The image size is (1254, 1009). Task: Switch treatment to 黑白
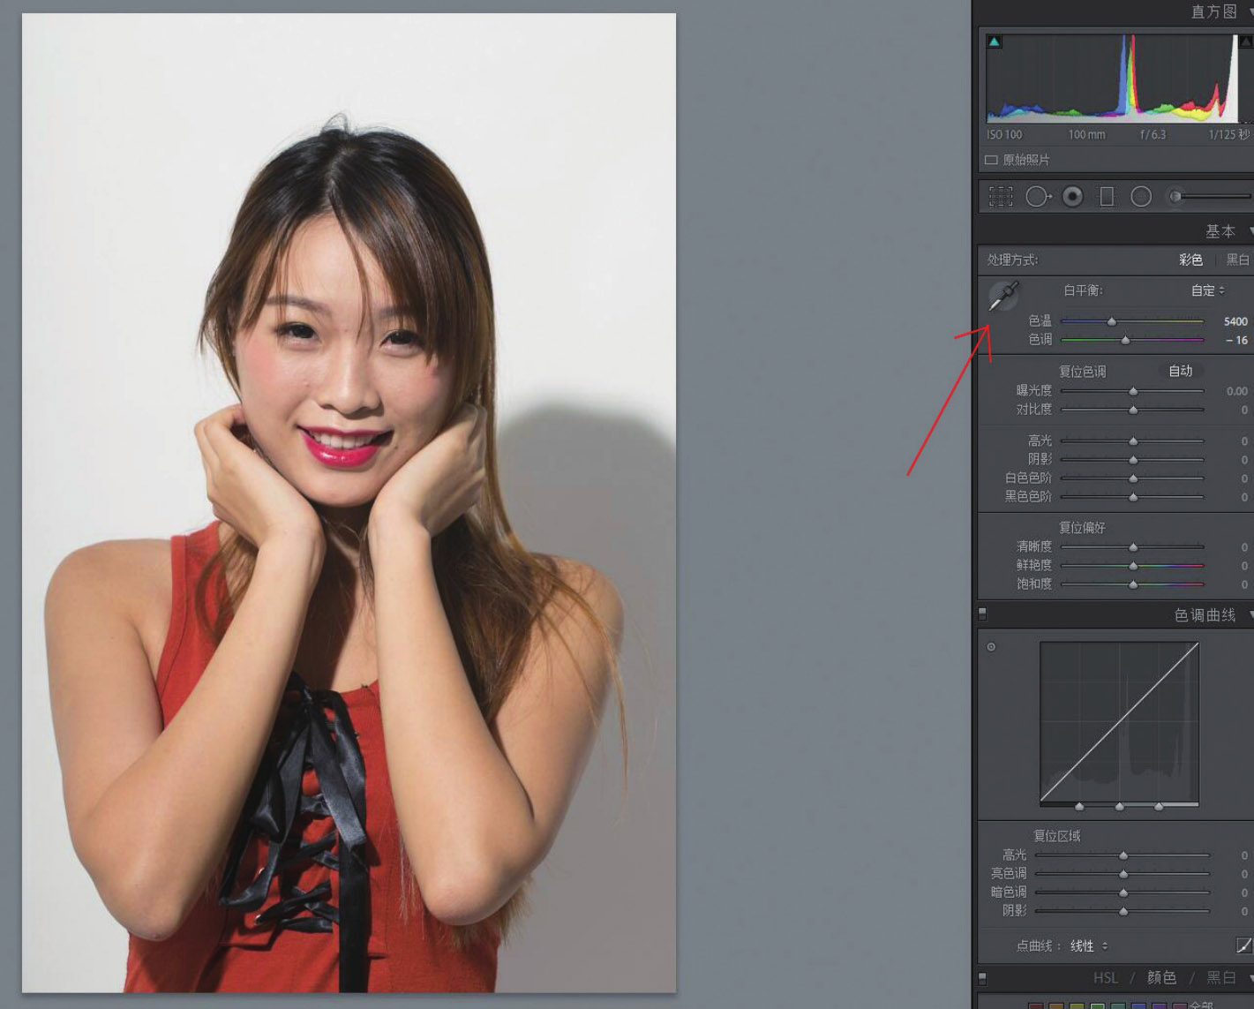[x=1237, y=260]
